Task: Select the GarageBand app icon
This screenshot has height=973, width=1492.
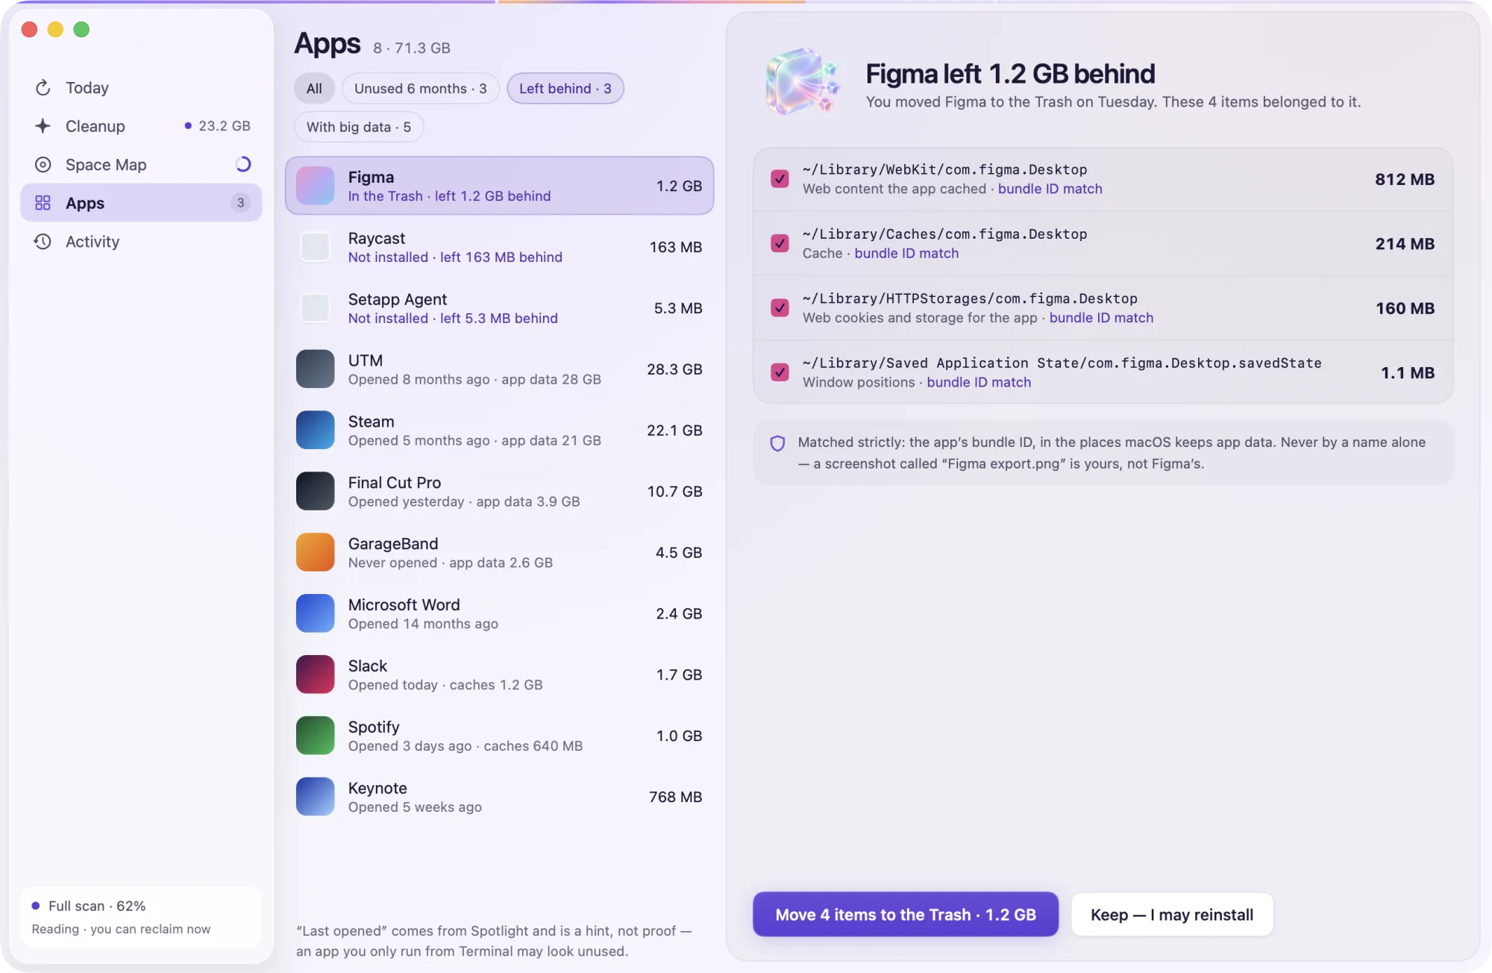Action: 315,553
